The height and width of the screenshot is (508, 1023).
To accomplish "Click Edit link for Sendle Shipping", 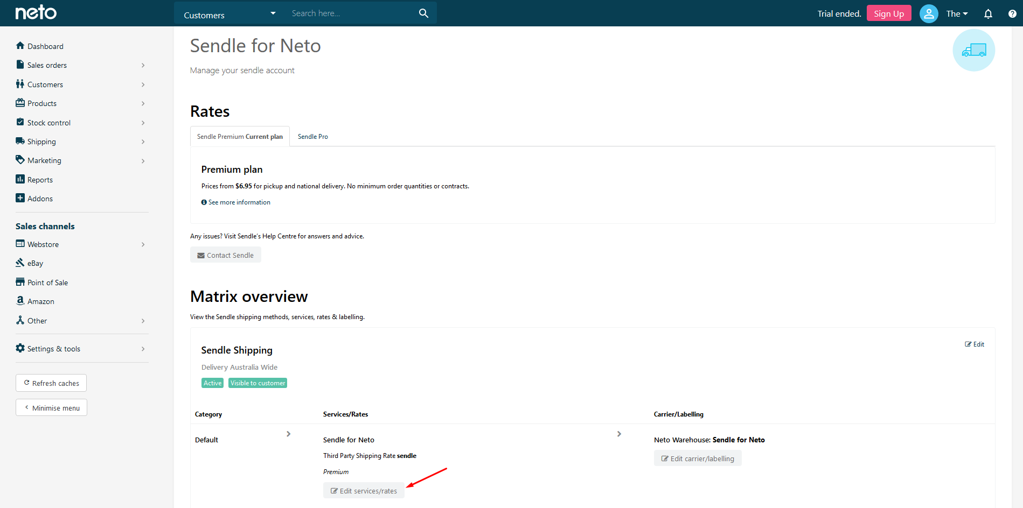I will (x=975, y=344).
